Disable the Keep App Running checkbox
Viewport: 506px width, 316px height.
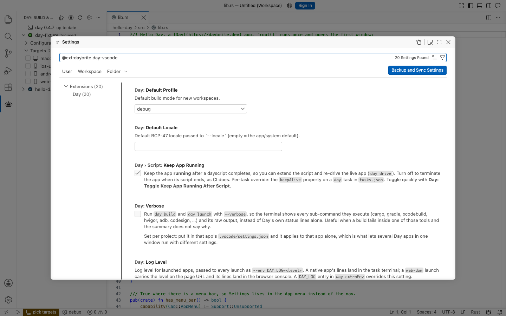coord(138,173)
